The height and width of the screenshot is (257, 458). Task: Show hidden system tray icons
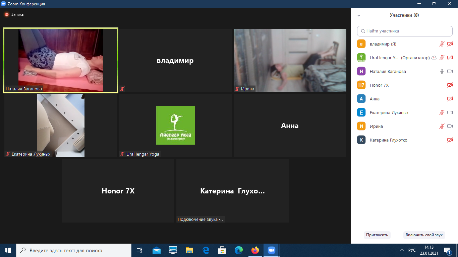coord(402,250)
